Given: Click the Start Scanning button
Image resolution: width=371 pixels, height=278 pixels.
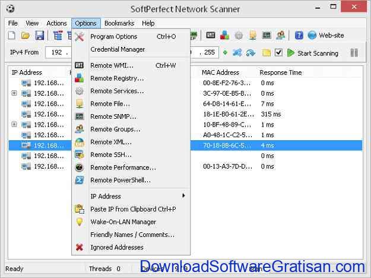Looking at the screenshot, I should 313,53.
